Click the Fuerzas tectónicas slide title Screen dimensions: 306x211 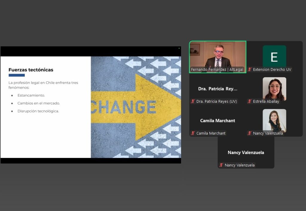pos(31,70)
